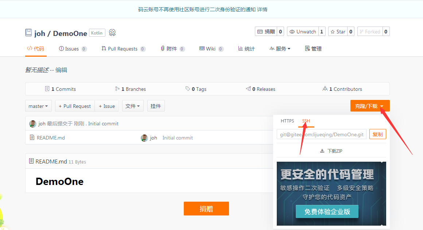
Task: Open the 管理 management tab
Action: click(x=313, y=49)
